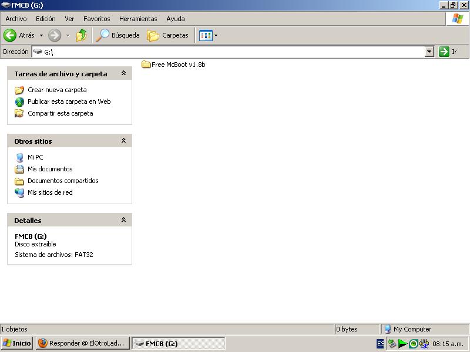This screenshot has height=352, width=470.
Task: Open the Herramientas menu
Action: tap(138, 19)
